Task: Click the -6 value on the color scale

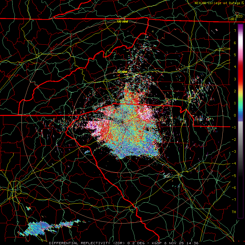Action: point(234,188)
